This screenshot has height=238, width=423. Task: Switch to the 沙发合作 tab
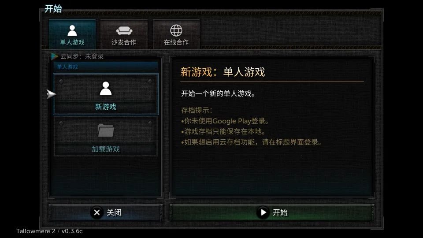coord(124,34)
